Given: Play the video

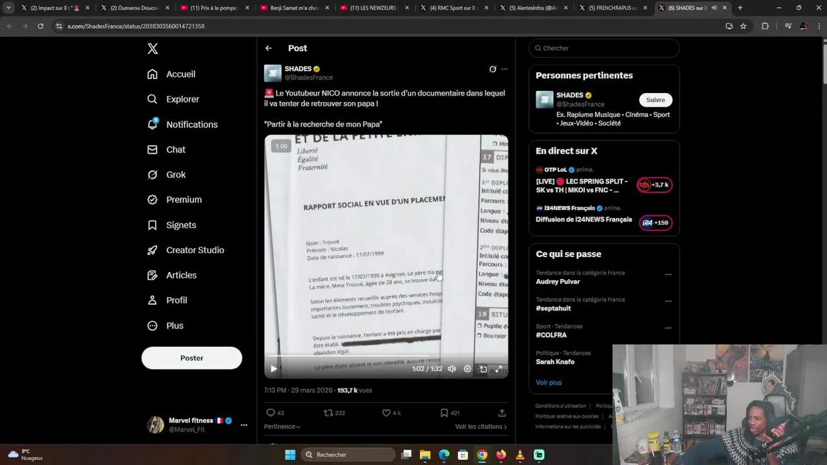Looking at the screenshot, I should pos(273,369).
